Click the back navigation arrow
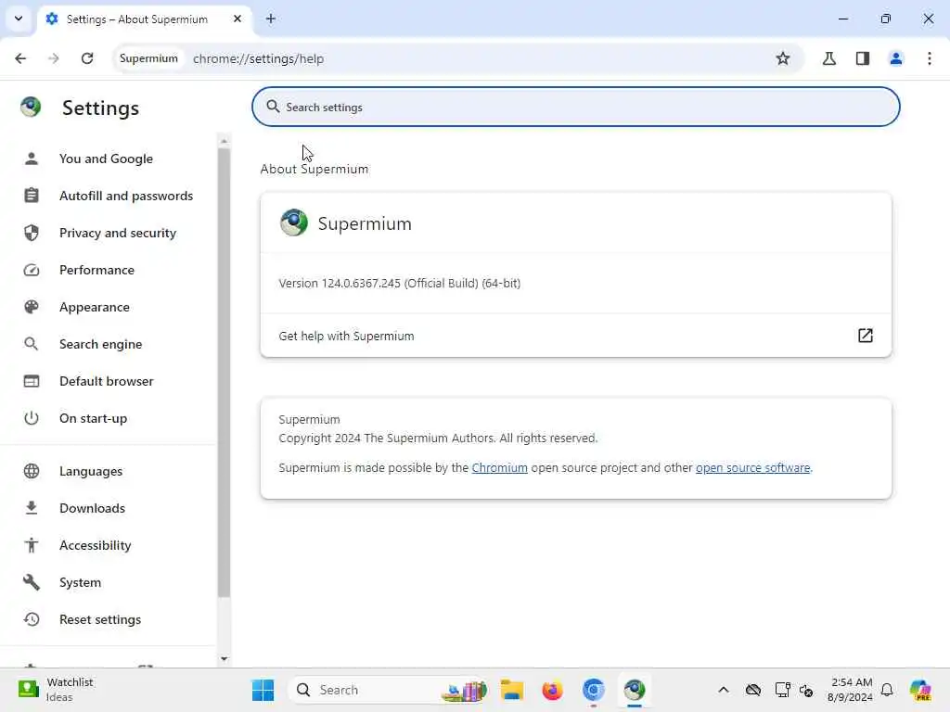 20,58
